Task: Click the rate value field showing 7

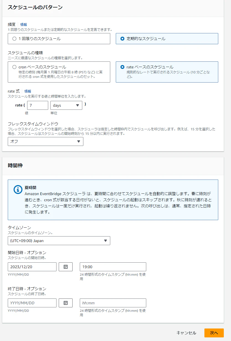Action: tap(37, 105)
